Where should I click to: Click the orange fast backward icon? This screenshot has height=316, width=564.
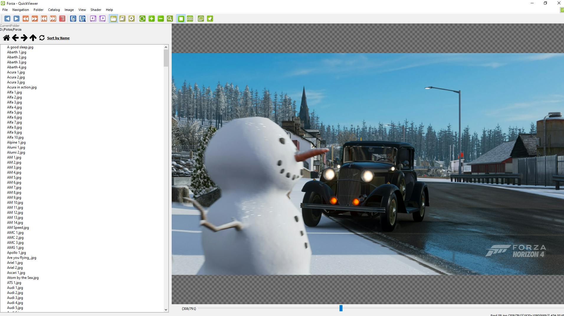coord(26,19)
